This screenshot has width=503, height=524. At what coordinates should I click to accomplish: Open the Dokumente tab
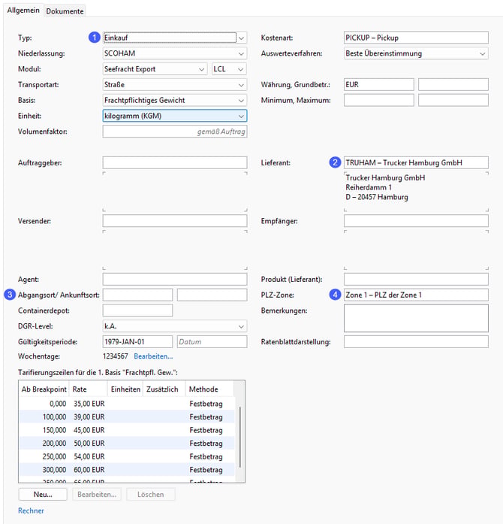(x=65, y=11)
